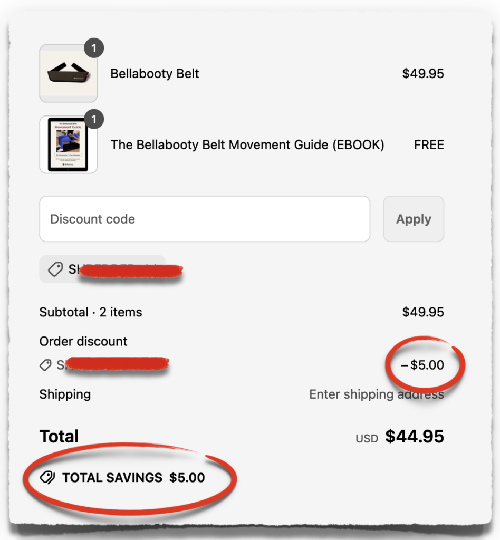500x540 pixels.
Task: Click the FREE price label for the ebook
Action: click(429, 145)
